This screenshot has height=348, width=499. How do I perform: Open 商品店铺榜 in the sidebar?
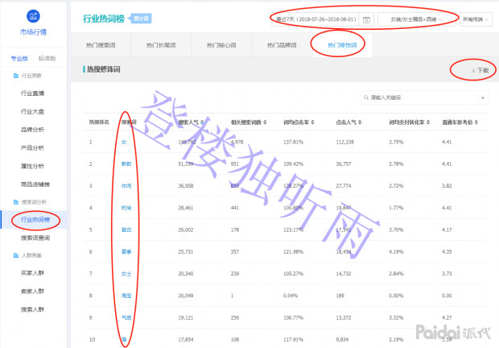click(x=35, y=184)
